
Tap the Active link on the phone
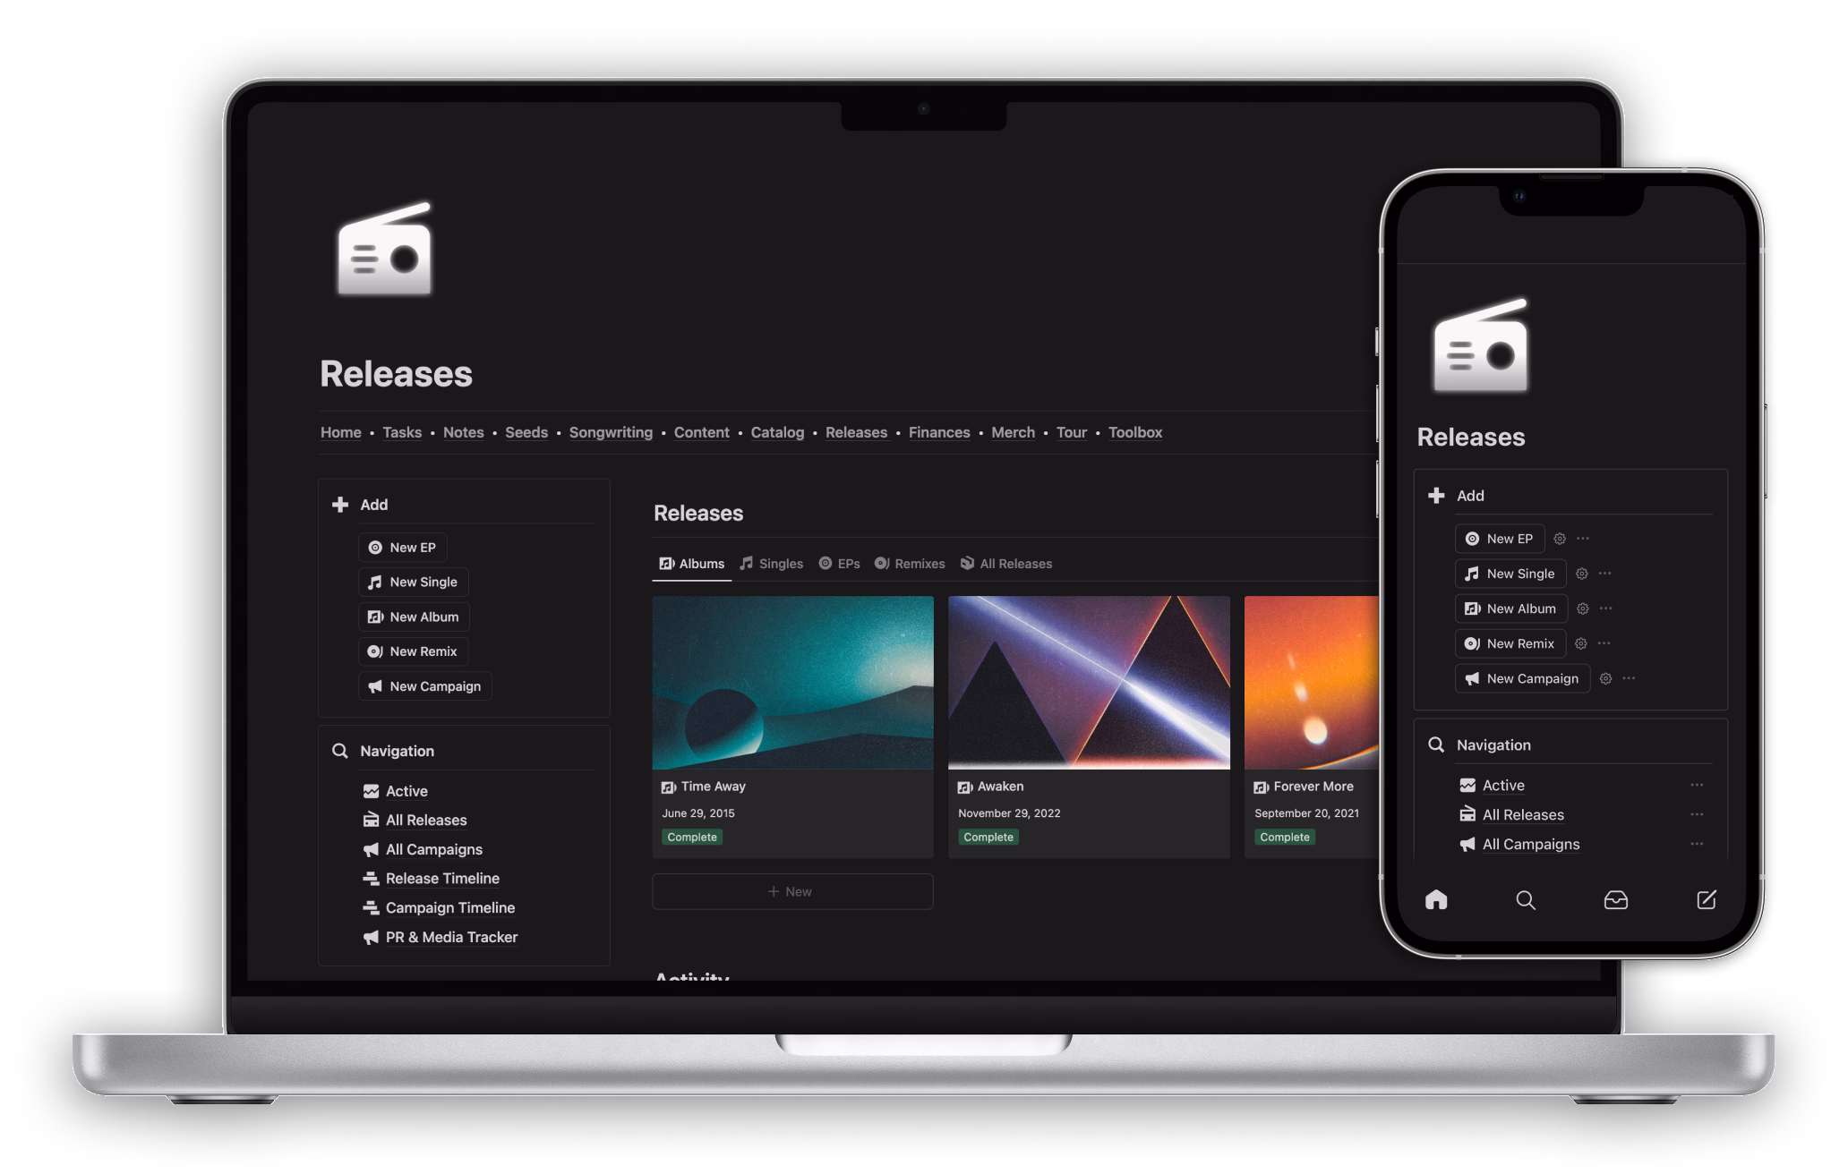point(1503,786)
